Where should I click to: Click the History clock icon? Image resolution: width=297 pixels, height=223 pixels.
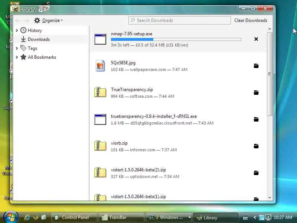click(23, 30)
